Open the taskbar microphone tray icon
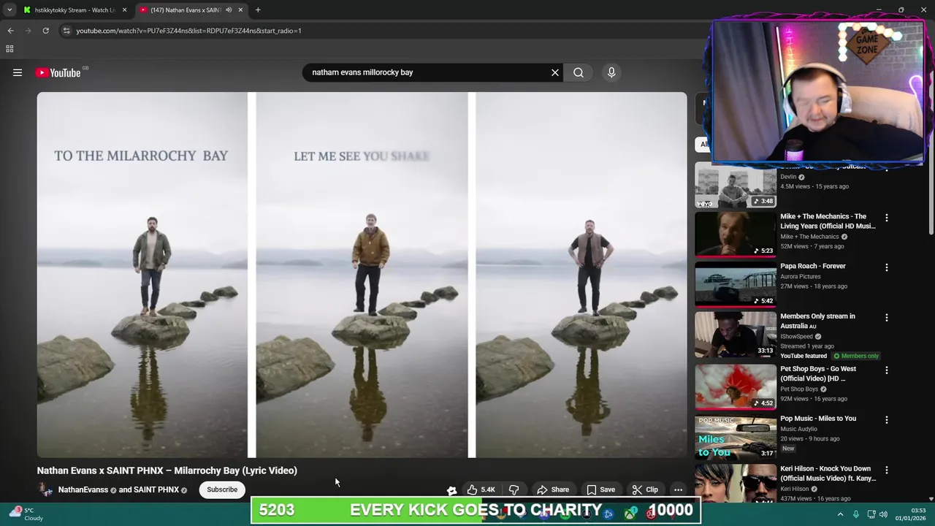This screenshot has width=935, height=526. point(856,514)
